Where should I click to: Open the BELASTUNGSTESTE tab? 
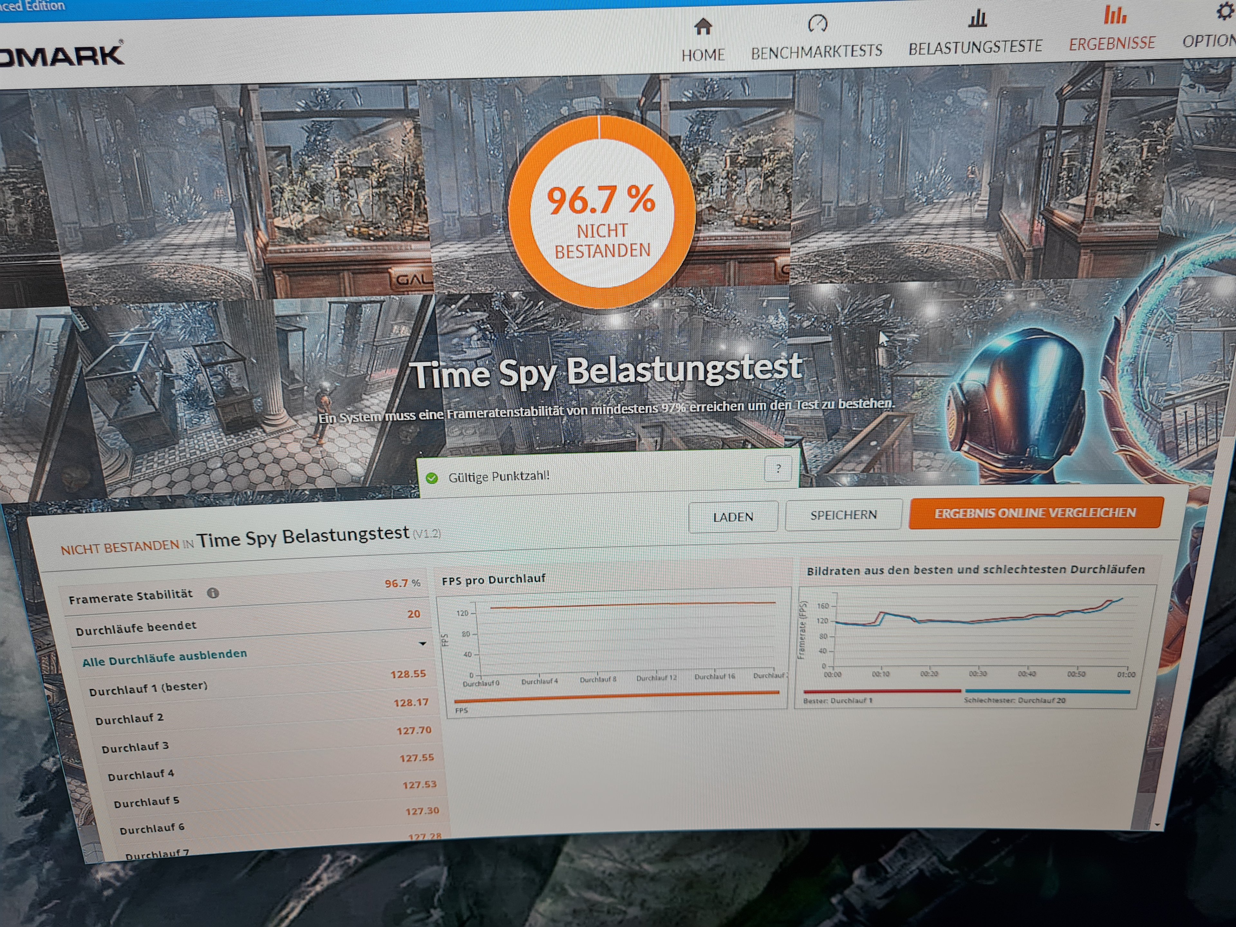(x=975, y=48)
